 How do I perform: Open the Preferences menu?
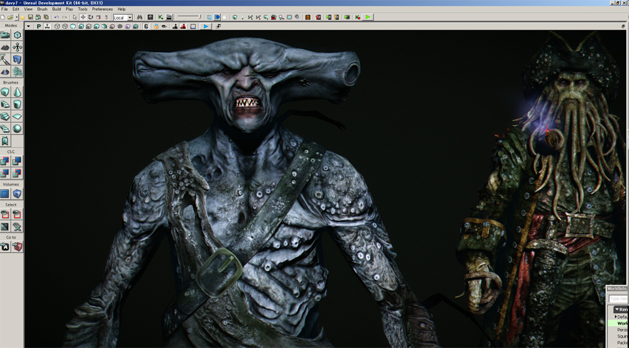coord(103,9)
